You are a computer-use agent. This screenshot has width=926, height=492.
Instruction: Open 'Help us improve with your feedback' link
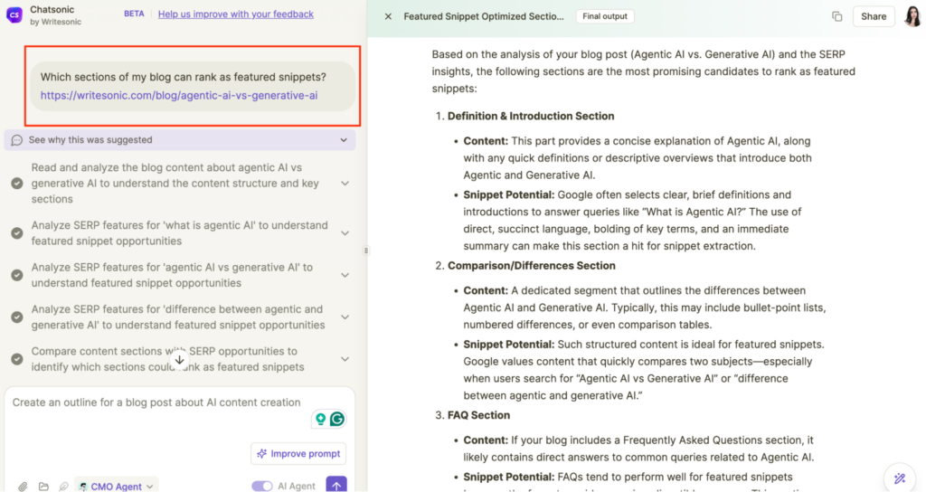[236, 14]
